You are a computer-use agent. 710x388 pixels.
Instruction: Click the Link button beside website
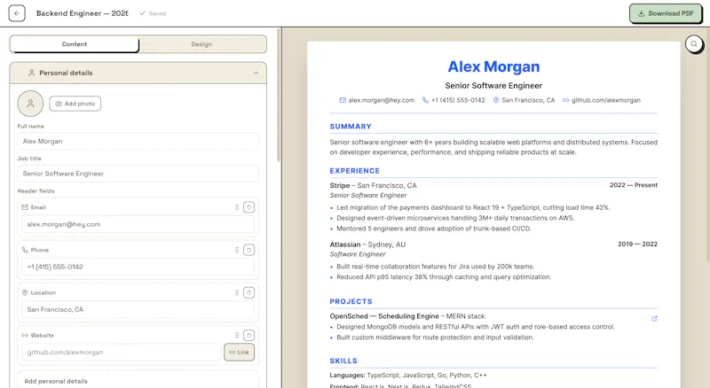[239, 353]
